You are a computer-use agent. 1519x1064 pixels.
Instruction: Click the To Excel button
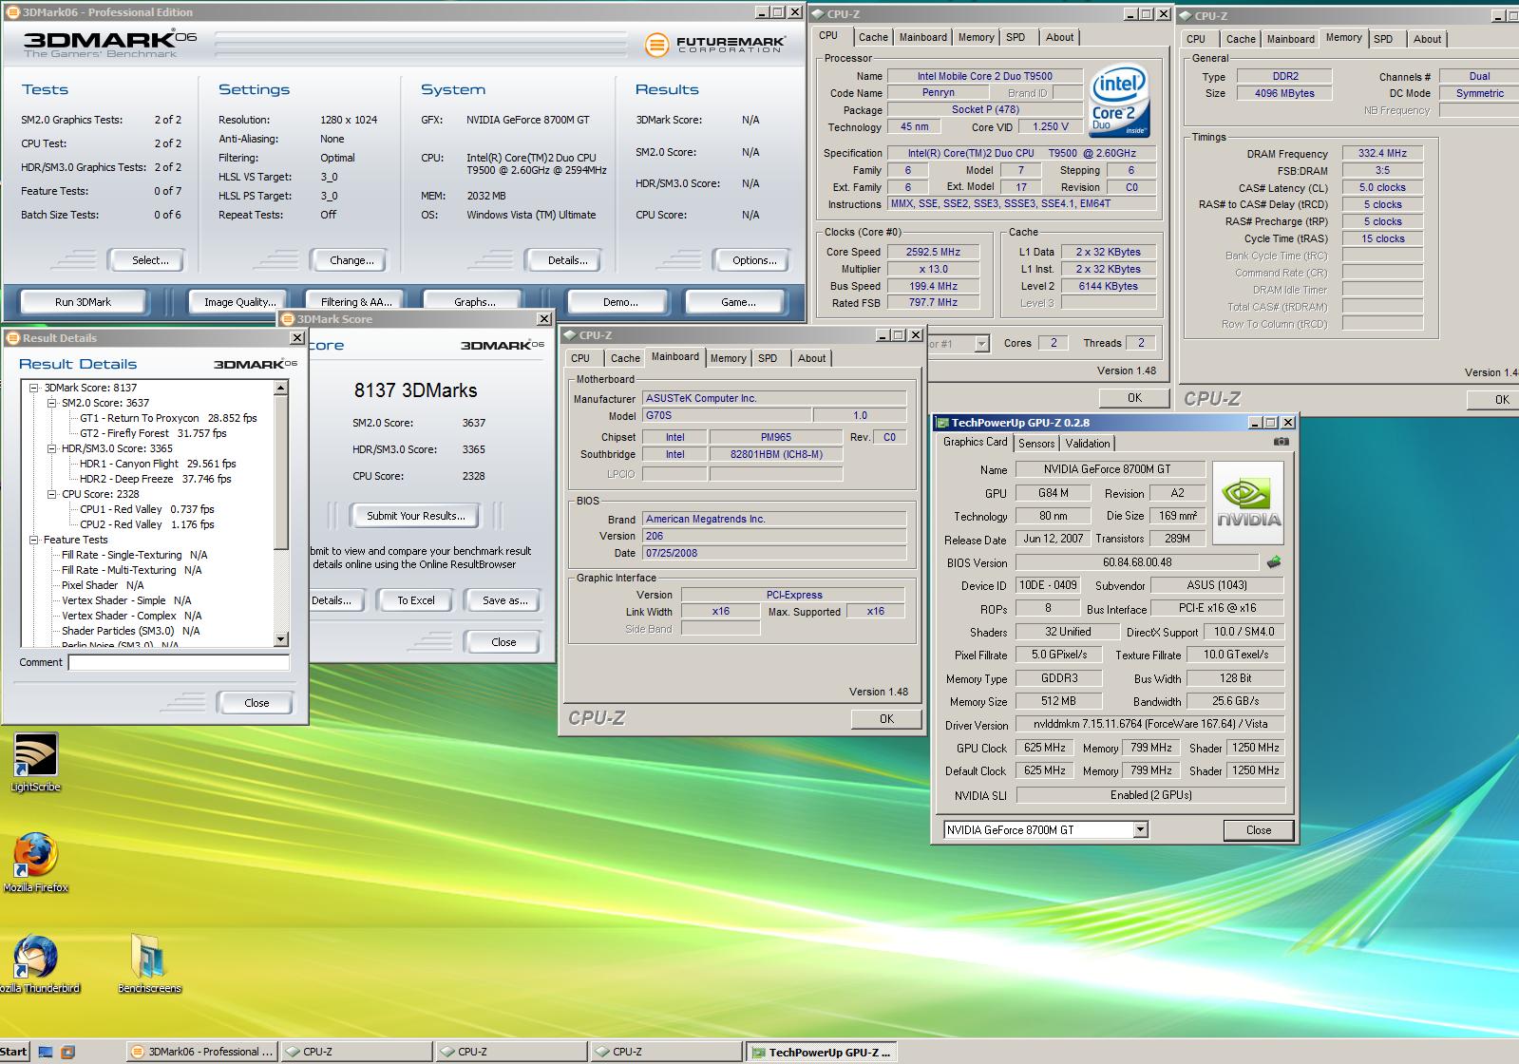[415, 600]
